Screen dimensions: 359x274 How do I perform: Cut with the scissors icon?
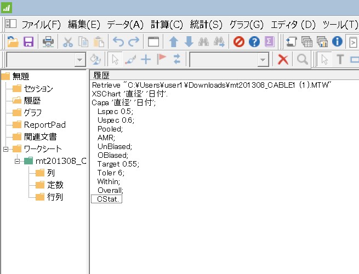coord(68,42)
